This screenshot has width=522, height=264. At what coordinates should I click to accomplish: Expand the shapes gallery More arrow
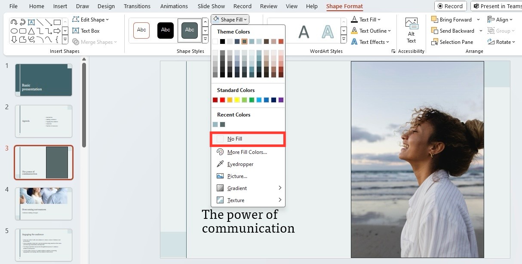coord(65,40)
